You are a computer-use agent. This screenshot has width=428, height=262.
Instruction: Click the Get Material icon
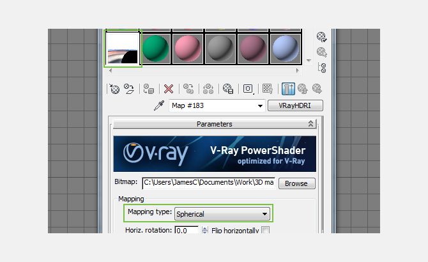point(114,89)
